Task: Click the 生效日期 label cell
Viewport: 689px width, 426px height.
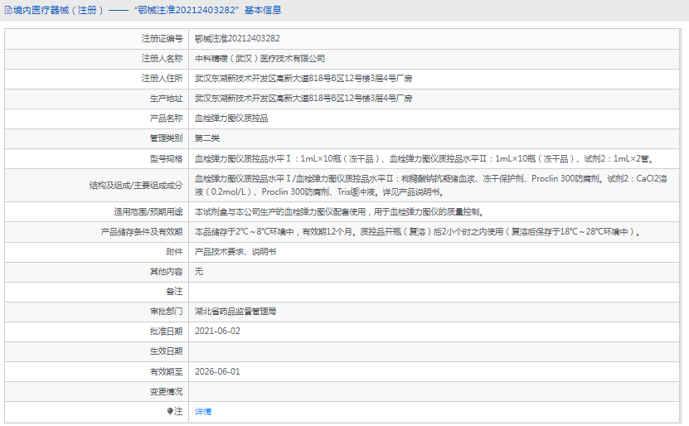Action: click(x=97, y=351)
